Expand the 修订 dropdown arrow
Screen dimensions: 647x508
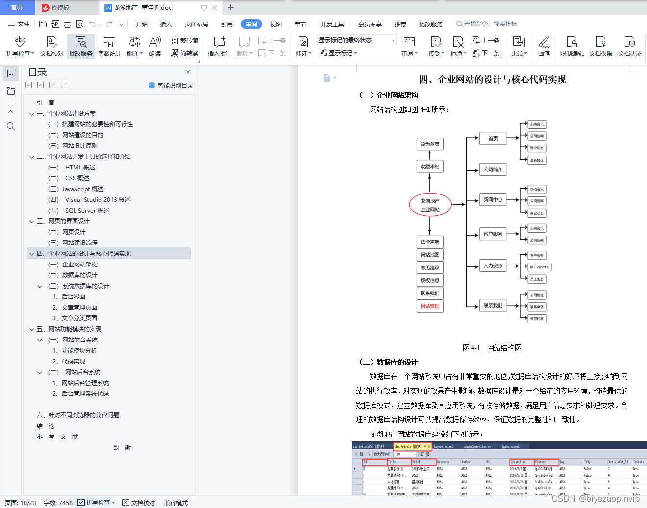pos(310,53)
